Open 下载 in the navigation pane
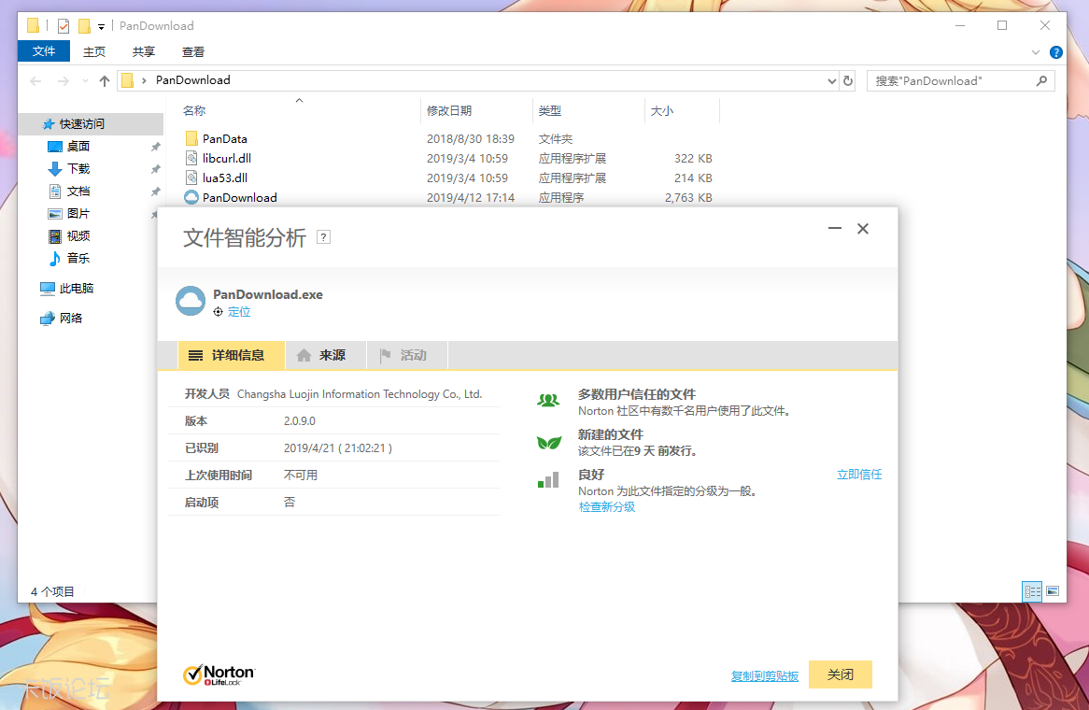Image resolution: width=1089 pixels, height=710 pixels. (x=78, y=169)
